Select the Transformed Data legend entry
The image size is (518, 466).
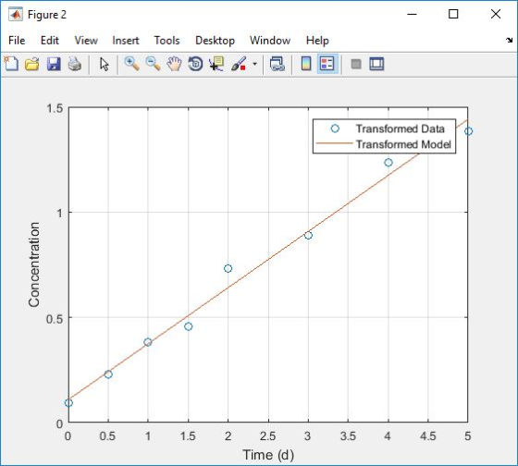pyautogui.click(x=400, y=129)
